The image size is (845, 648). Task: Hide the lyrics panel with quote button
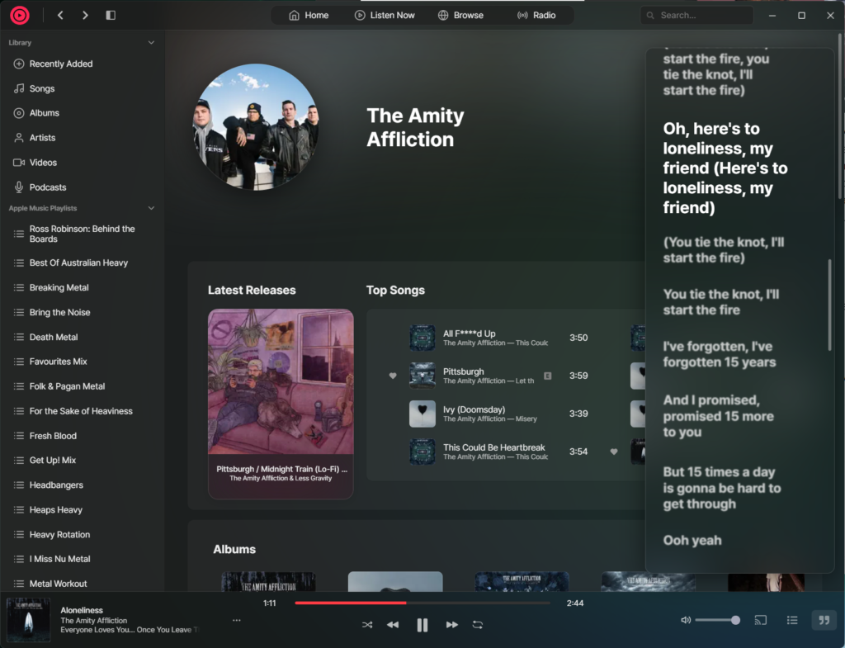823,620
